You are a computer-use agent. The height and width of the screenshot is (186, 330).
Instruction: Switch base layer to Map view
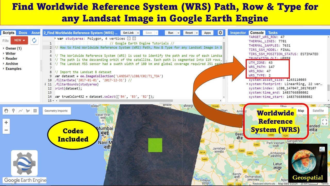pos(301,111)
